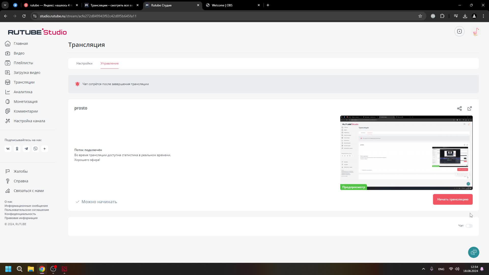Switch to the Настройки tab
The image size is (489, 275).
pos(84,63)
